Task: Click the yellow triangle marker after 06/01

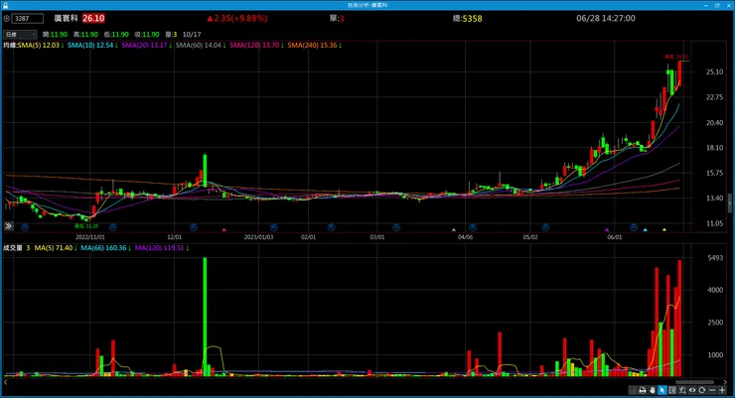Action: point(664,230)
